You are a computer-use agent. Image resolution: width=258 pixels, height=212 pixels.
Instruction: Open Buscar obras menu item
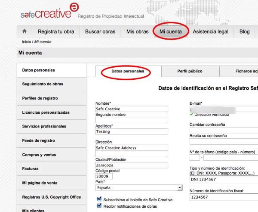click(x=100, y=31)
